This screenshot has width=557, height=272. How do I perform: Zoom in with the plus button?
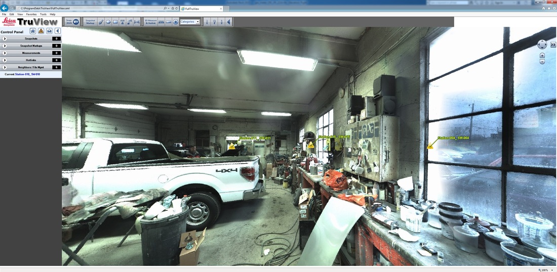542,56
